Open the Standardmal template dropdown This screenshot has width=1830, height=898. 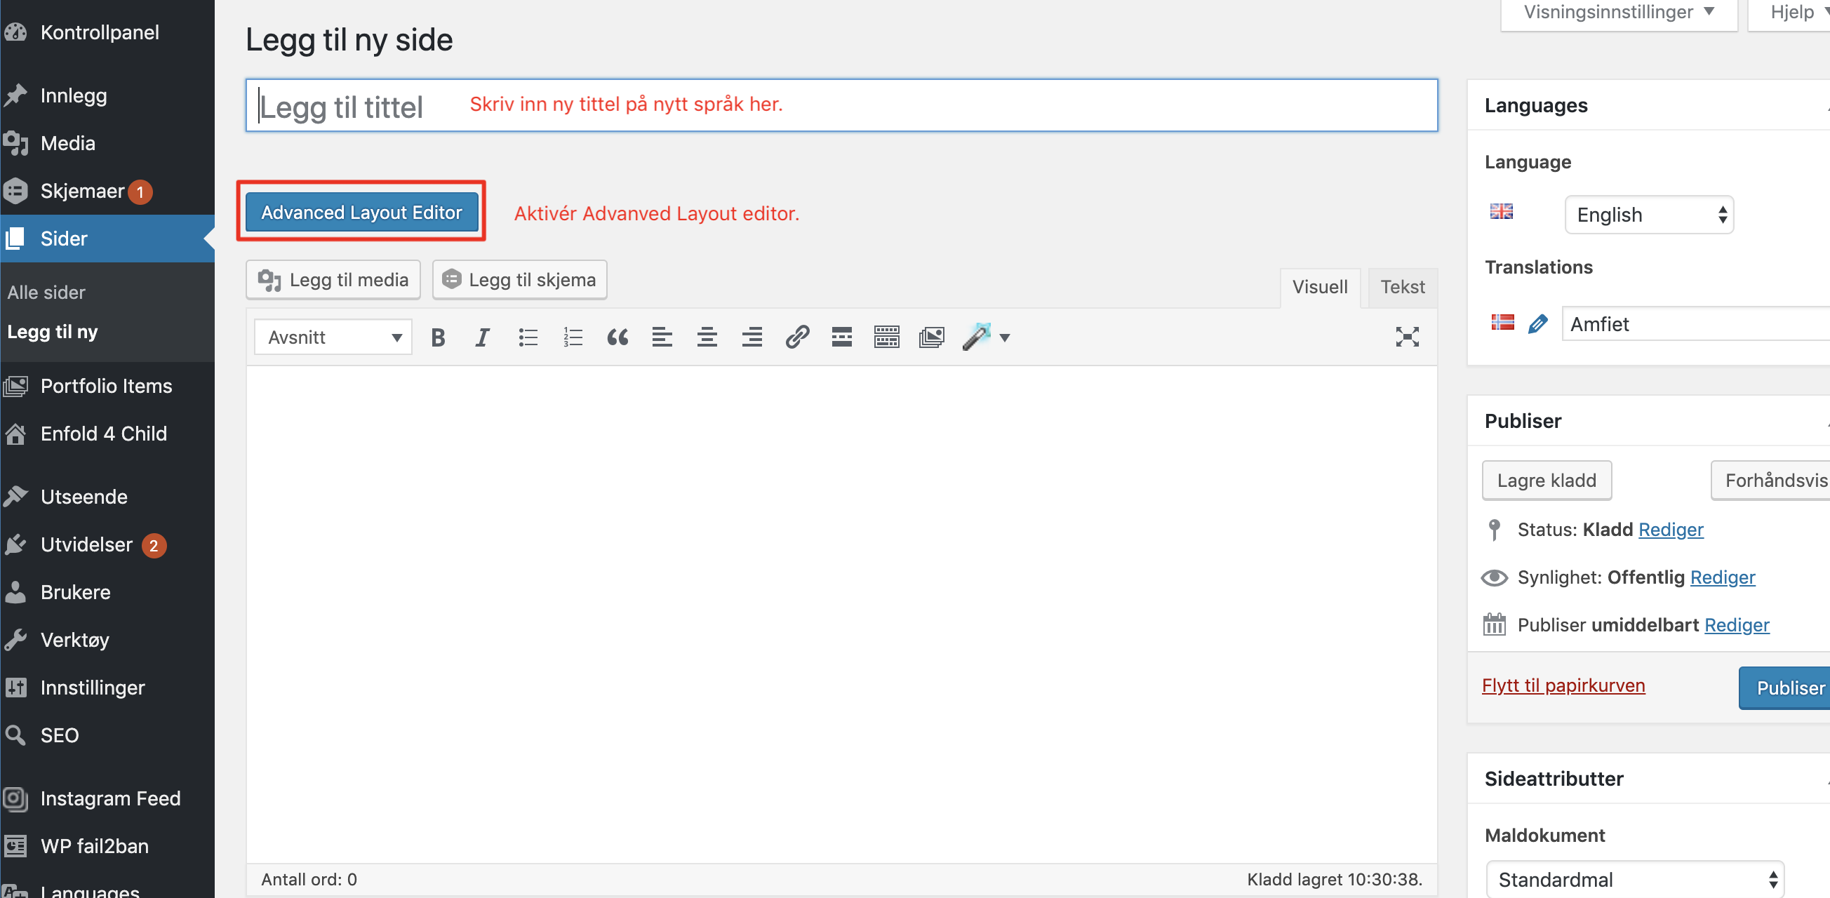point(1635,880)
